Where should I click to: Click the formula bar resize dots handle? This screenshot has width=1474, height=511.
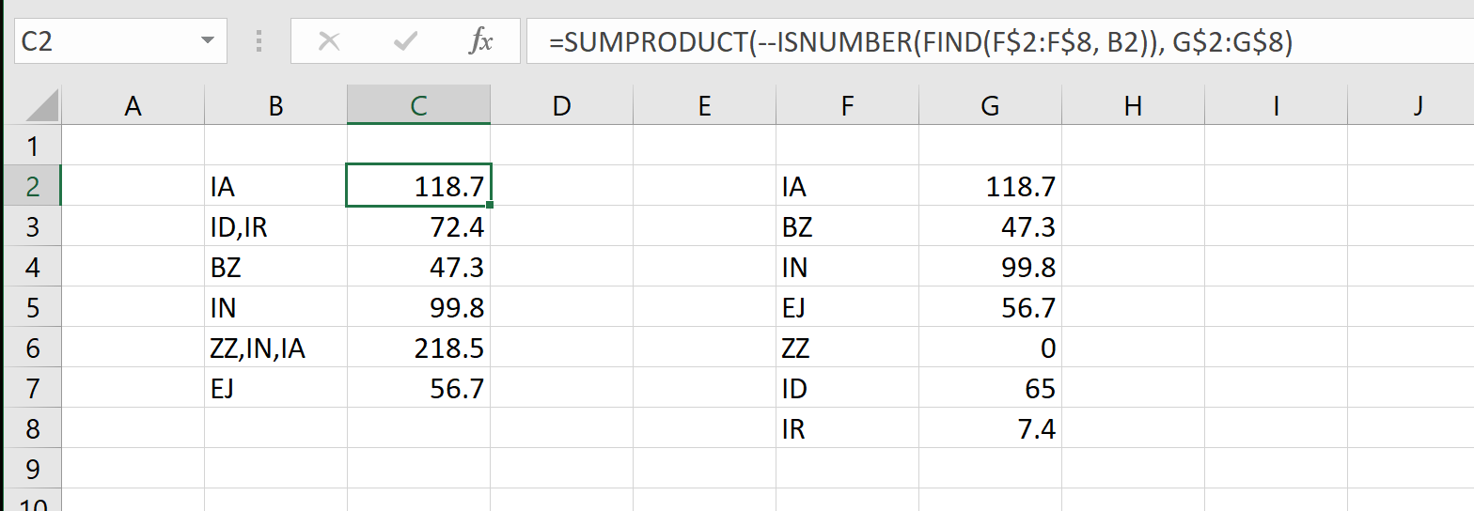tap(259, 41)
